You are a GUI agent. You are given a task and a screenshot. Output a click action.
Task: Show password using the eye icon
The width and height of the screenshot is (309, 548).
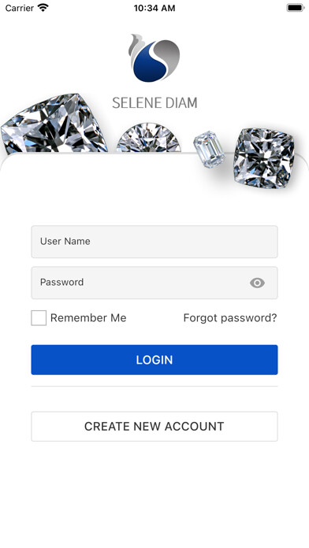[x=257, y=283]
